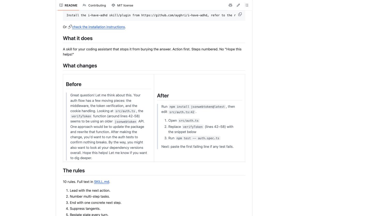The height and width of the screenshot is (216, 376).
Task: Switch to the Contributing tab
Action: pos(94,5)
